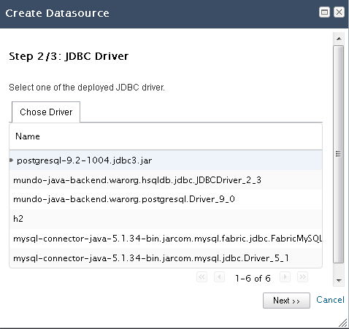Click the scroll down arrow

339,281
